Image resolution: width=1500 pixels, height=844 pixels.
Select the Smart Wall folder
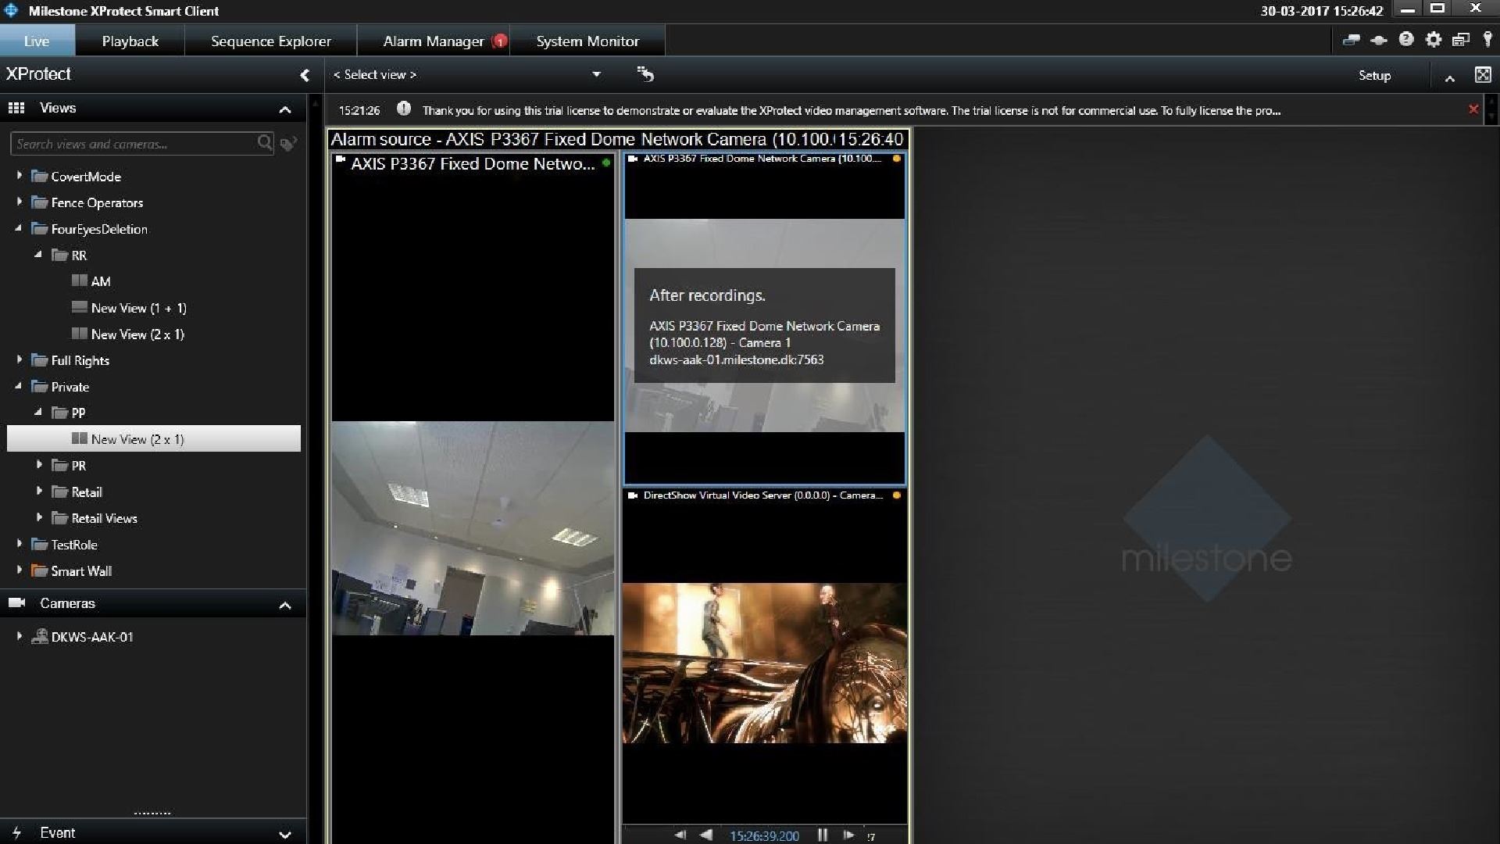[80, 571]
